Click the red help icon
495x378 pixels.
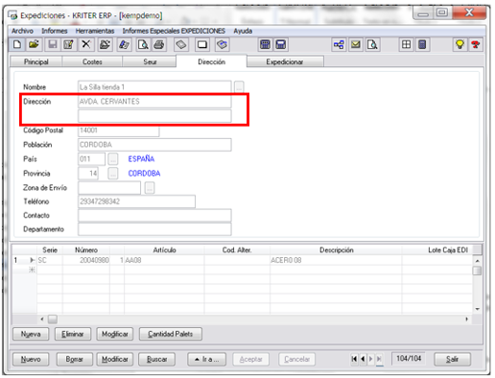coord(476,44)
